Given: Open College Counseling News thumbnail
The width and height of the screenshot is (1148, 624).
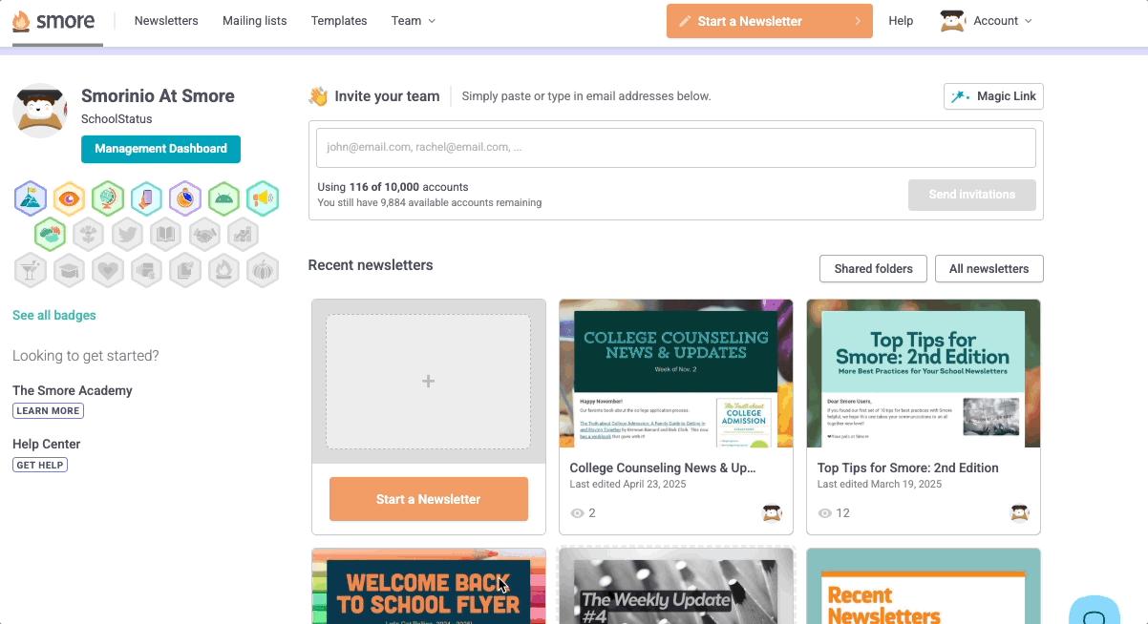Looking at the screenshot, I should pyautogui.click(x=676, y=373).
